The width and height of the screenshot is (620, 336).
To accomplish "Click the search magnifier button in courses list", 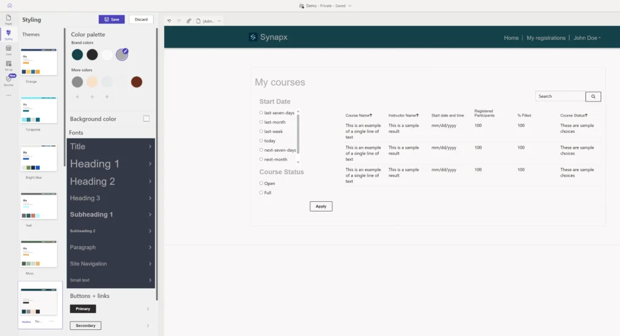I will coord(593,96).
